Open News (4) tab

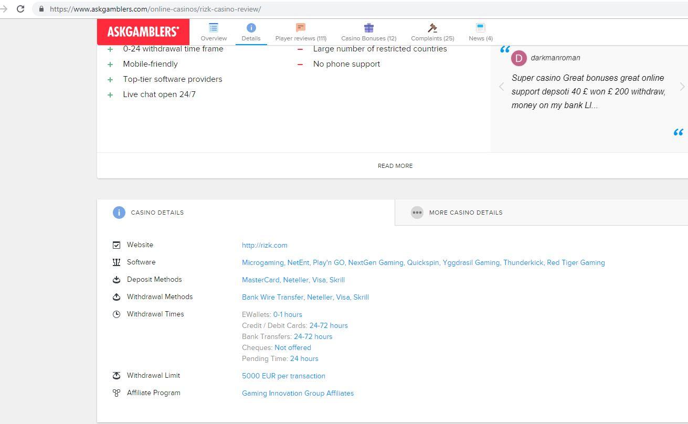(481, 38)
